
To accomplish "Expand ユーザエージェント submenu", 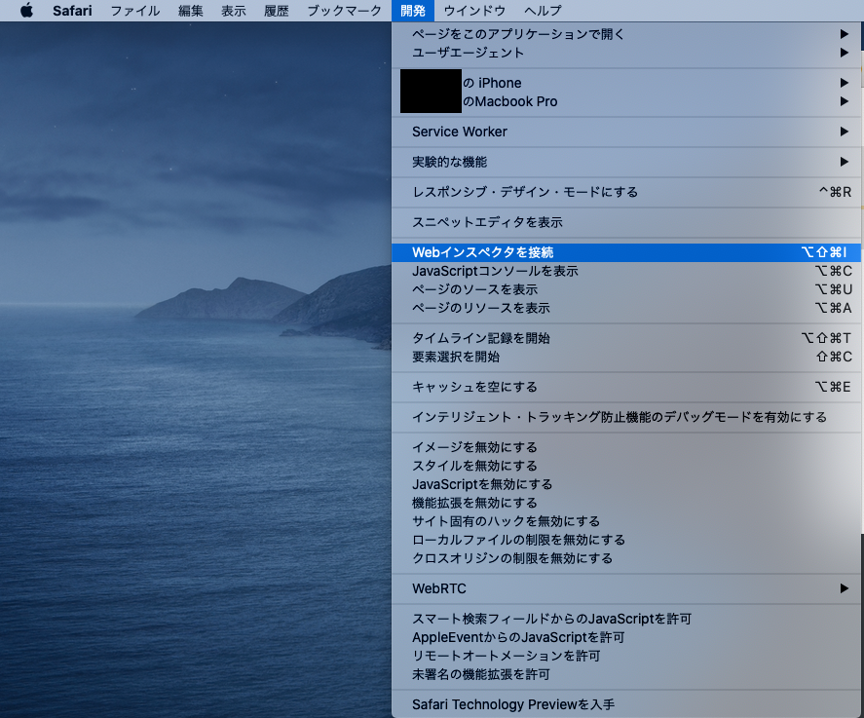I will pos(626,53).
